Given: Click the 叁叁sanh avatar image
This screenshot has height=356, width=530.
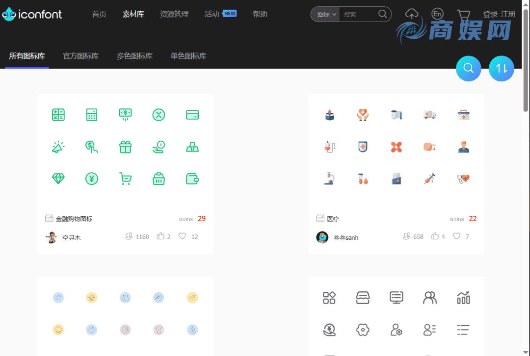Looking at the screenshot, I should 322,237.
